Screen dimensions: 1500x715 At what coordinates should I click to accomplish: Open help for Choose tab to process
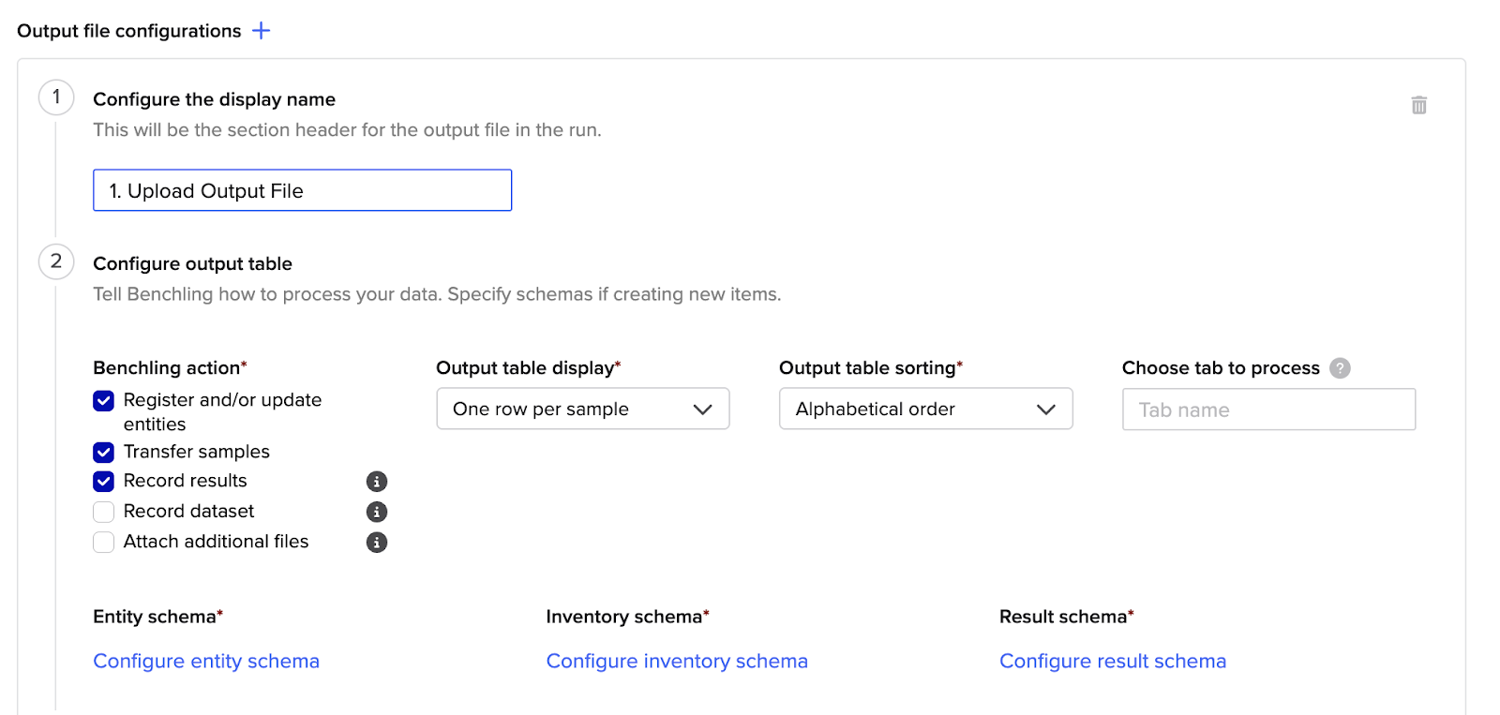pos(1340,368)
